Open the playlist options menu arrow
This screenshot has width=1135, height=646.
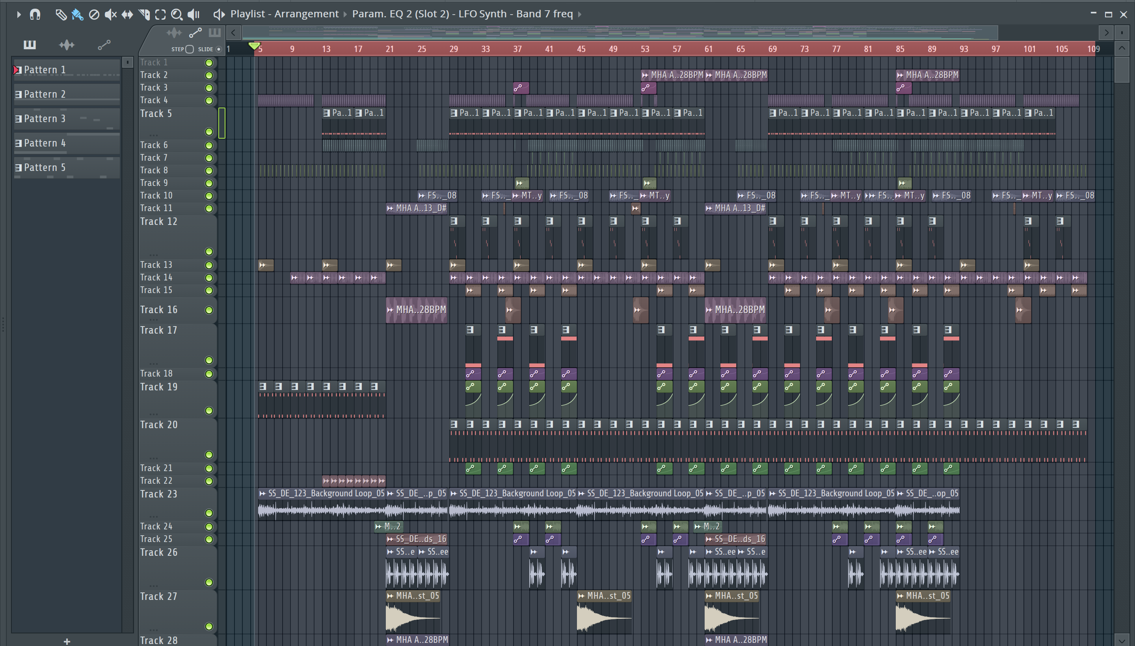18,15
